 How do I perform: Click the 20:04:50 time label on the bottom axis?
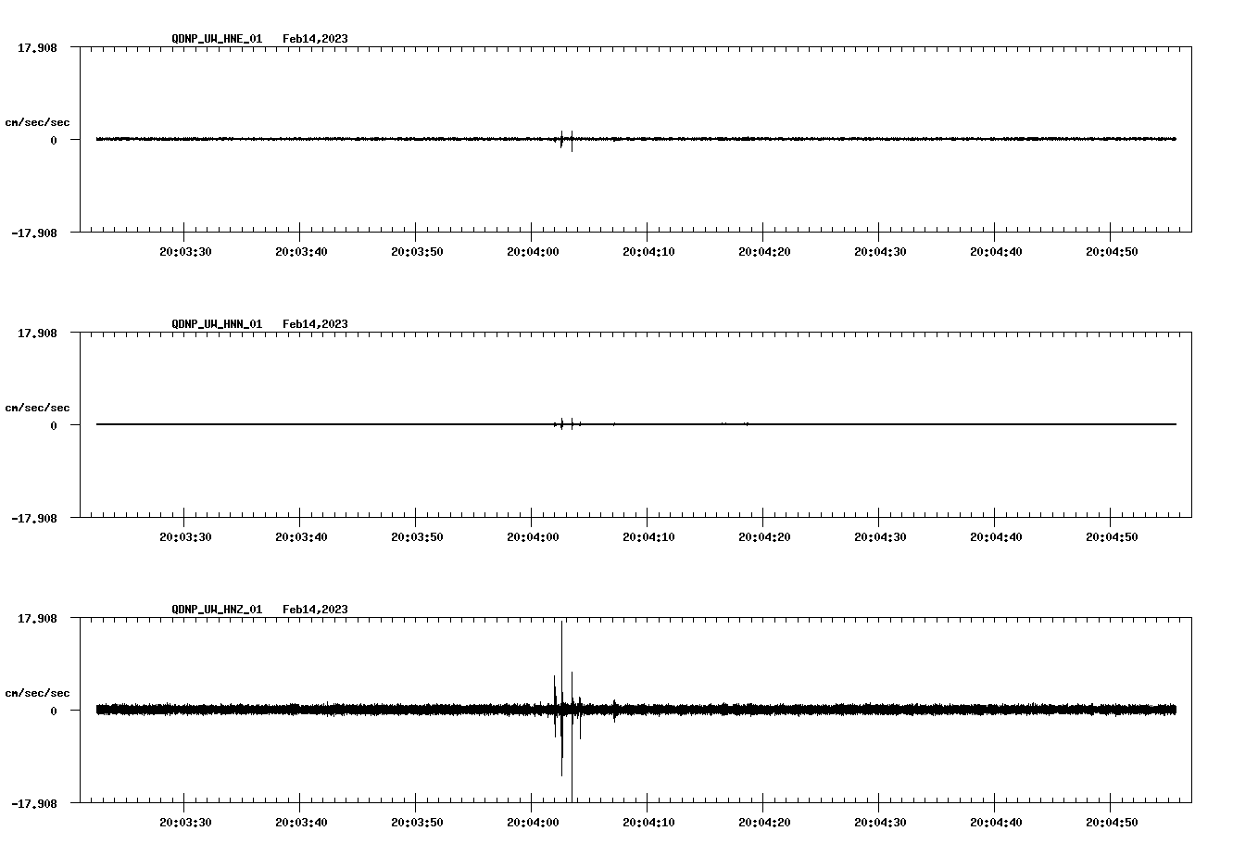[x=1112, y=820]
